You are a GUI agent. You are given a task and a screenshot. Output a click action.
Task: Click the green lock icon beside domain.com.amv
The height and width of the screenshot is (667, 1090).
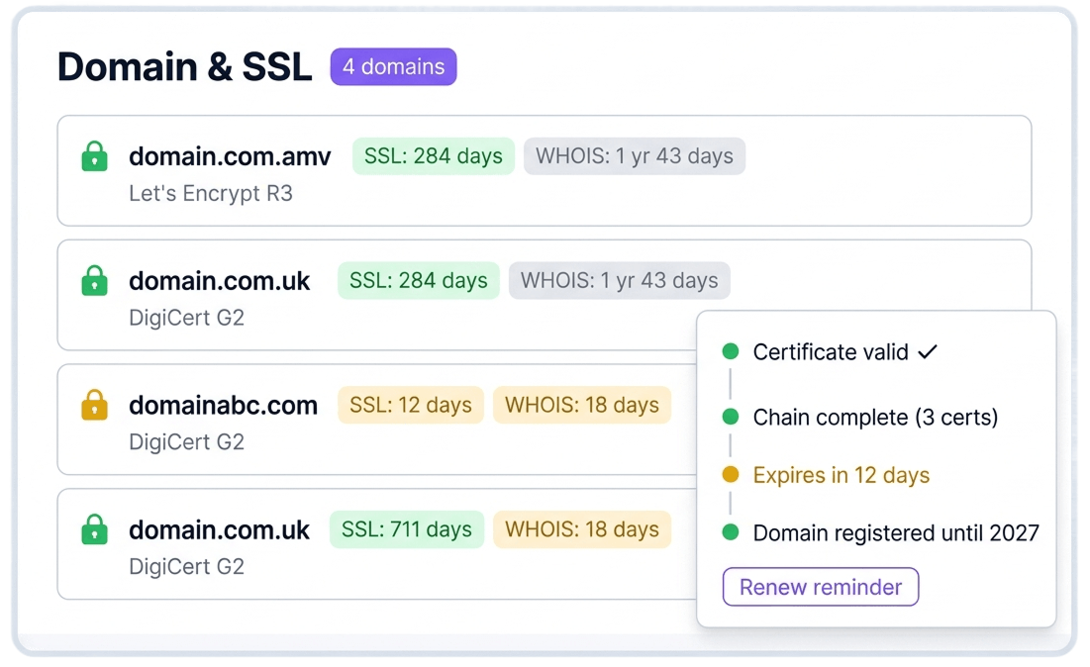(x=94, y=156)
